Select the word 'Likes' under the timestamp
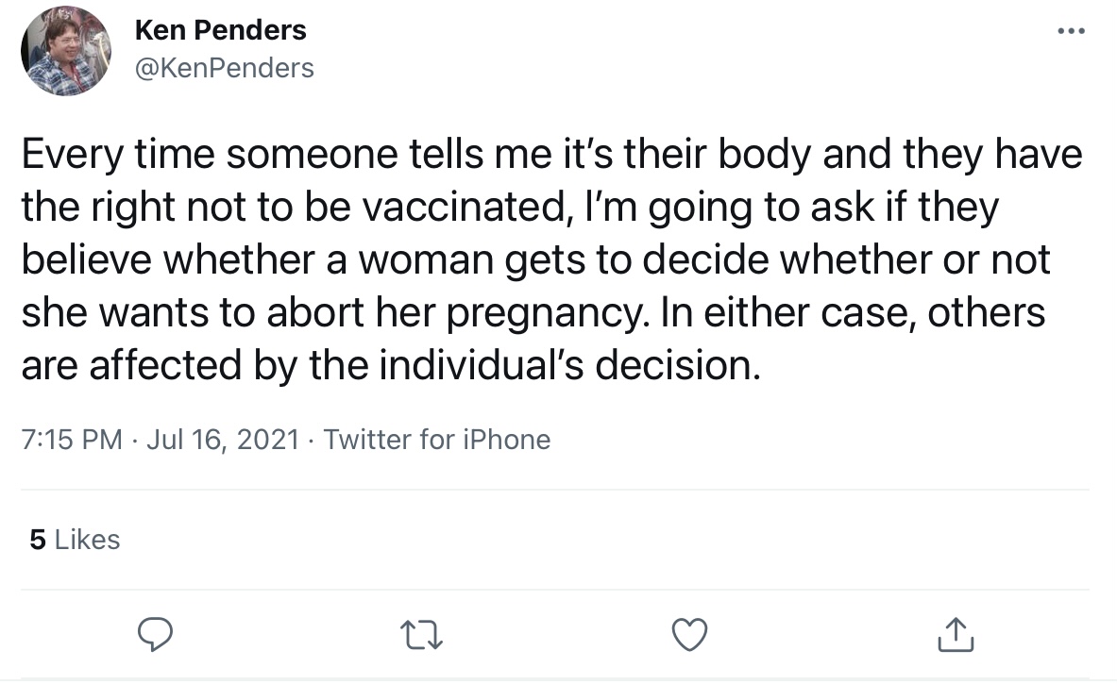Viewport: 1117px width, 684px height. [x=87, y=540]
